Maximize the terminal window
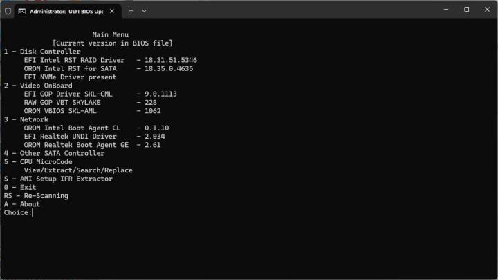 (467, 10)
